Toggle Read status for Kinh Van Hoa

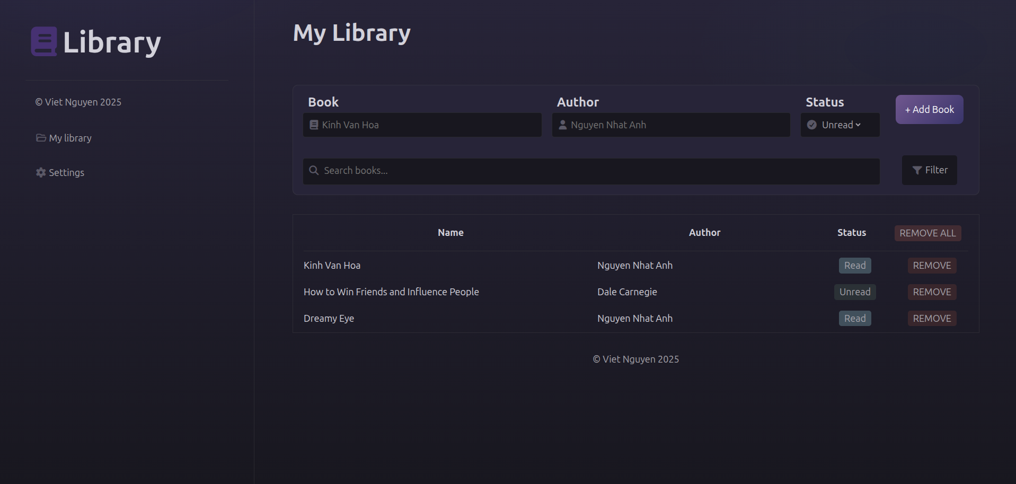click(x=854, y=266)
